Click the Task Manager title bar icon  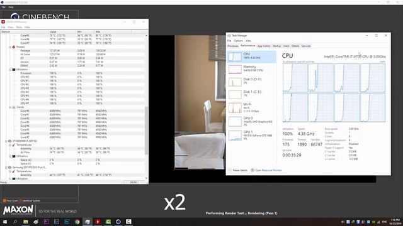(x=229, y=36)
